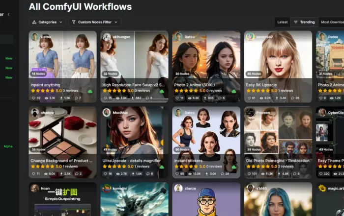Click comments icon on Old Photo Reimagine

pyautogui.click(x=295, y=174)
